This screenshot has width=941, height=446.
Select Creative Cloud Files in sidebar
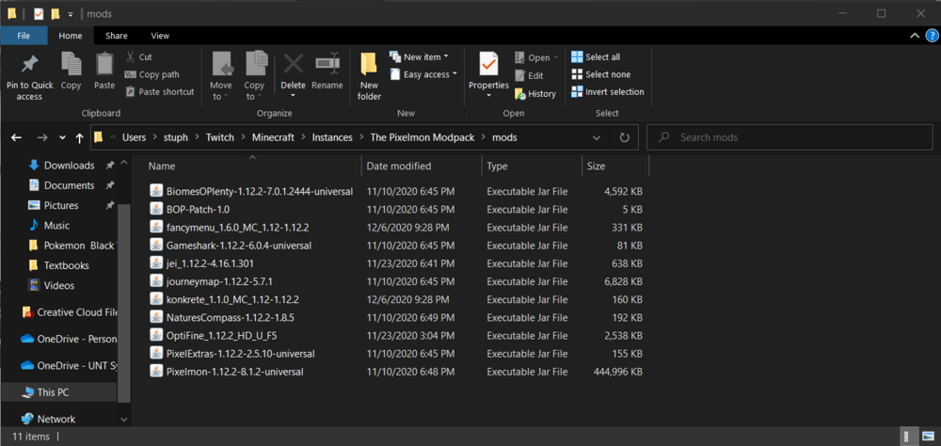click(x=69, y=312)
